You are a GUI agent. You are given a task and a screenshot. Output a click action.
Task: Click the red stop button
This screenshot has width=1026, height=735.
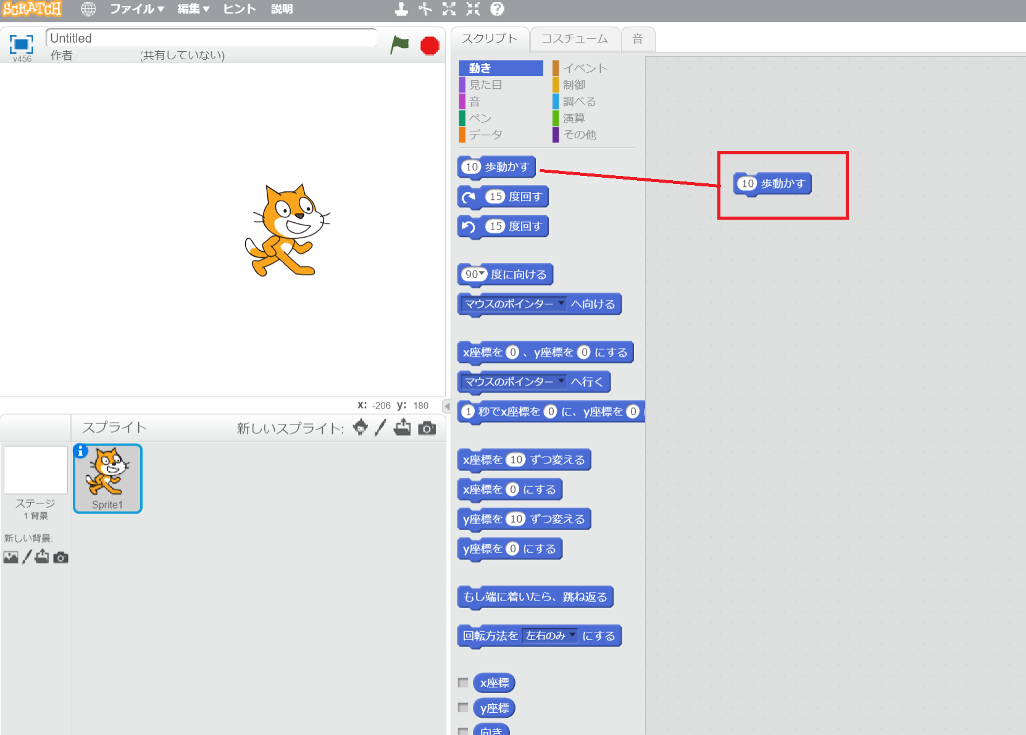tap(430, 46)
